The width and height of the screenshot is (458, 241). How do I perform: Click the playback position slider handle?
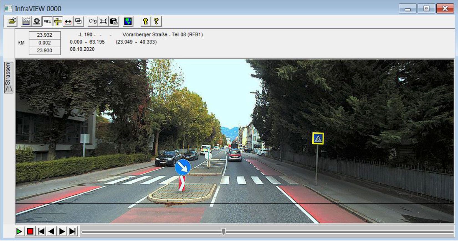(224, 232)
